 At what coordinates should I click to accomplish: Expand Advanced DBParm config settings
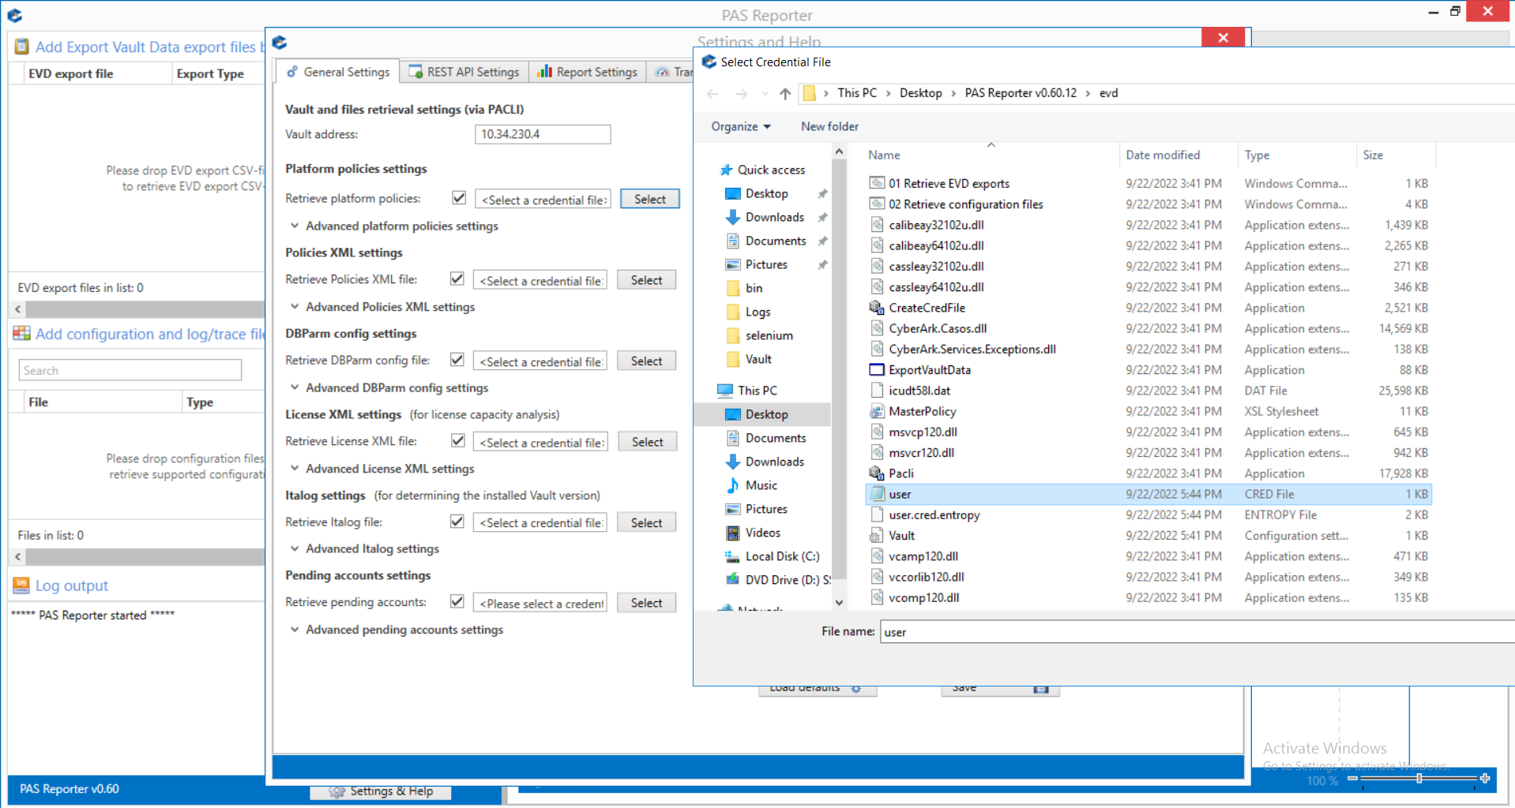coord(295,387)
